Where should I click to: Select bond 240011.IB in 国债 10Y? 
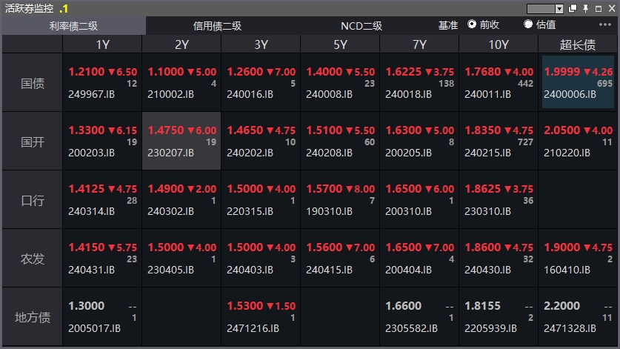click(499, 82)
